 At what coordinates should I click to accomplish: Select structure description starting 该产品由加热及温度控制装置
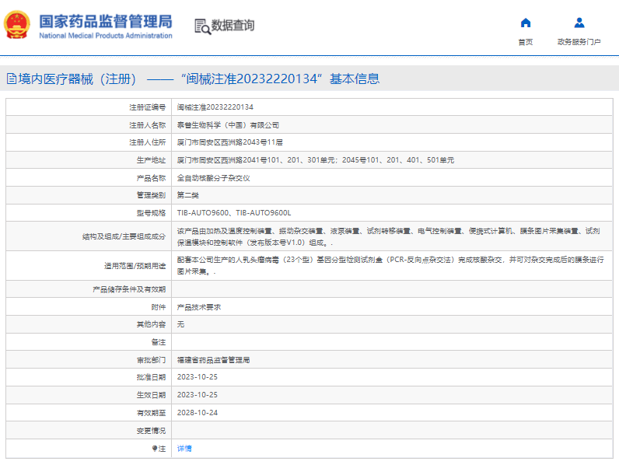pyautogui.click(x=389, y=236)
